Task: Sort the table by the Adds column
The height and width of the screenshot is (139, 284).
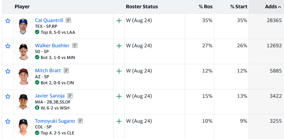Action: (273, 7)
